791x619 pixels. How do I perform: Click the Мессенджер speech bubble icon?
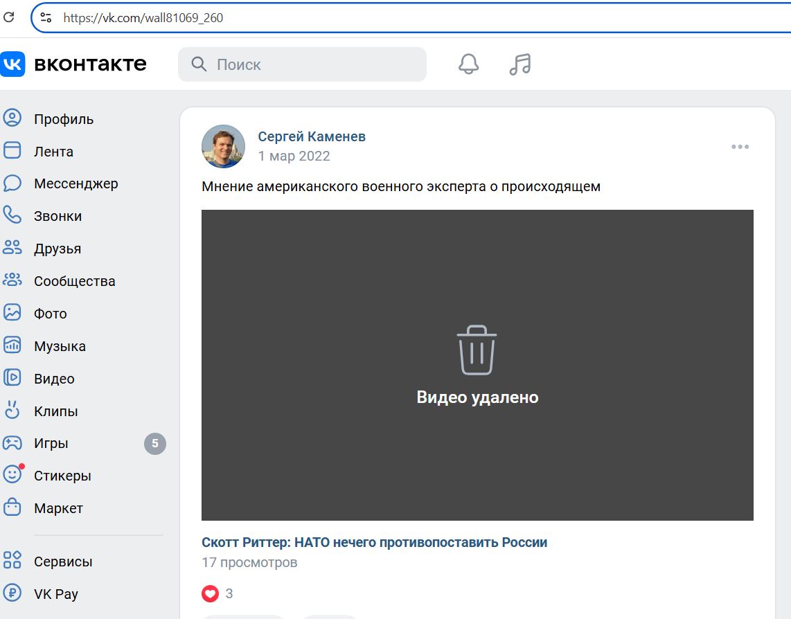click(x=12, y=183)
